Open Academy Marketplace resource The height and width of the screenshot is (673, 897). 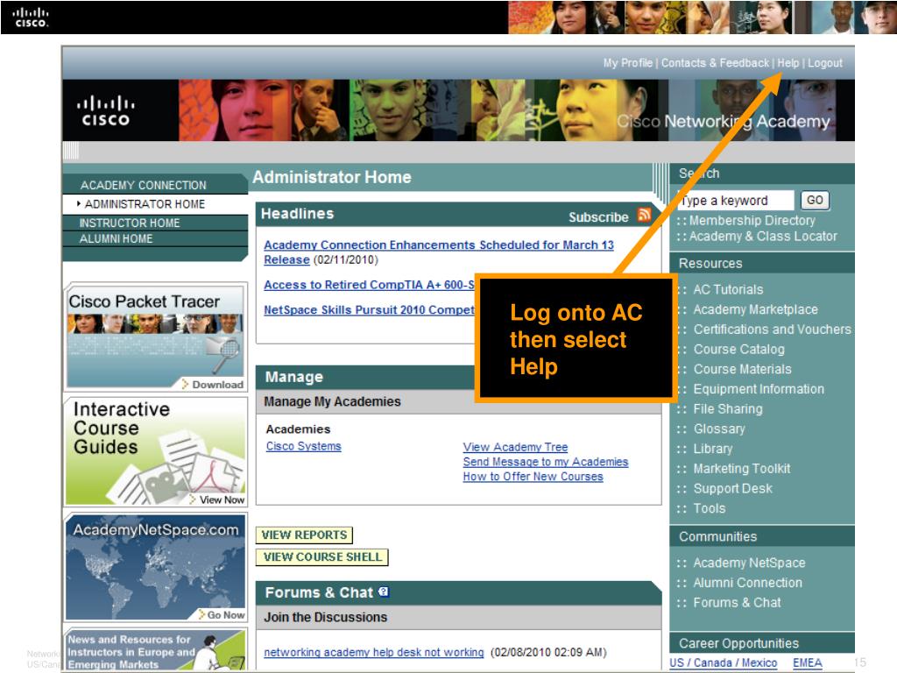(756, 309)
